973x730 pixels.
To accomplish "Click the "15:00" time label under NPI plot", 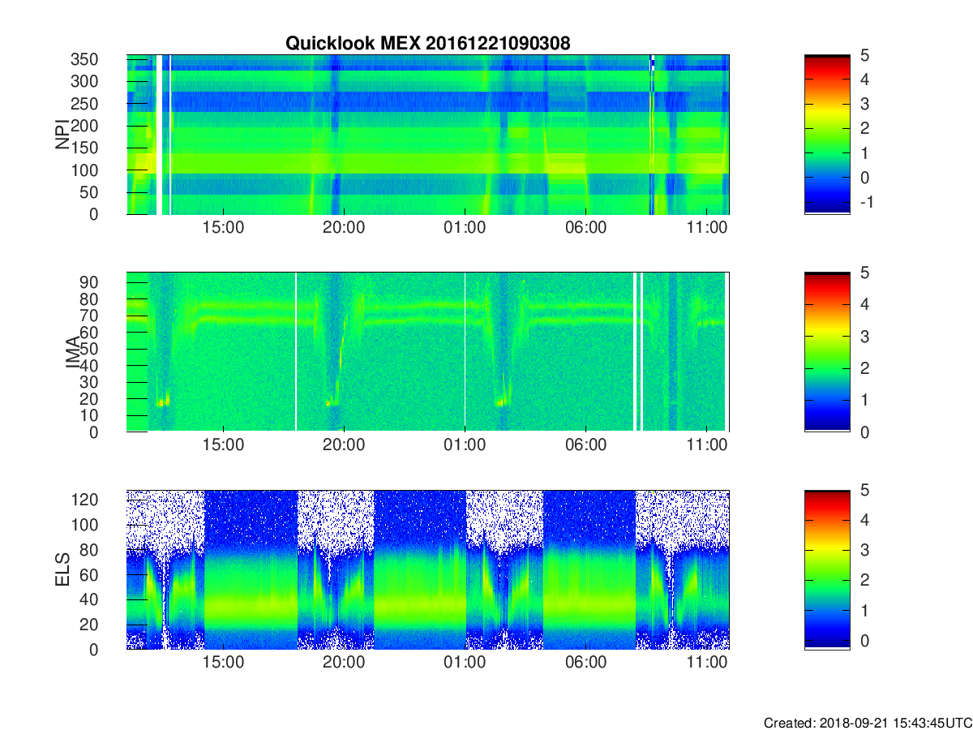I will click(223, 228).
